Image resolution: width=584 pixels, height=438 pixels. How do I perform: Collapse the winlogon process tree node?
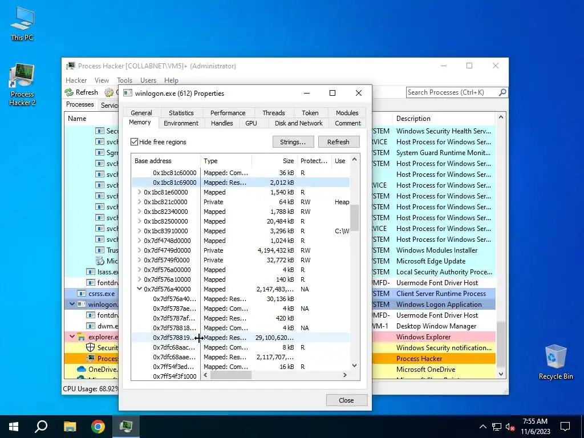(72, 304)
